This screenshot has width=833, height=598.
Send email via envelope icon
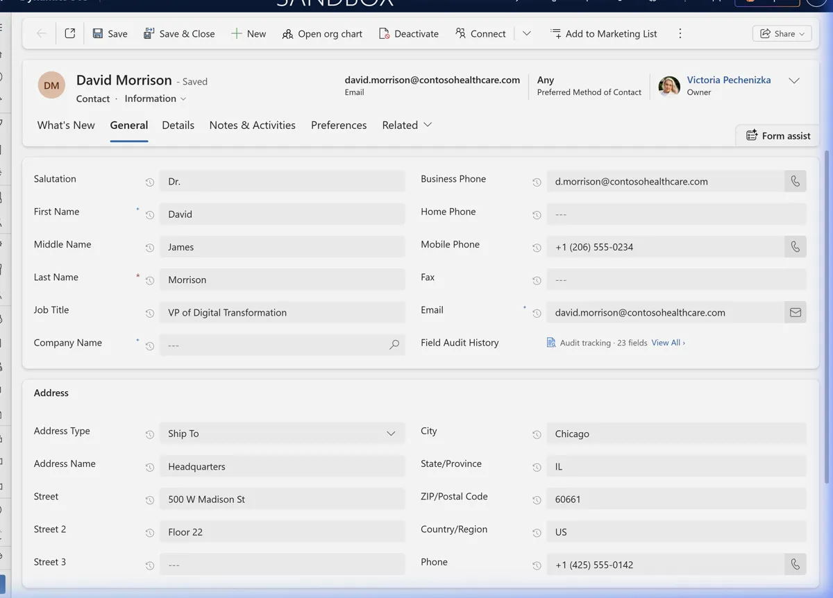[795, 312]
